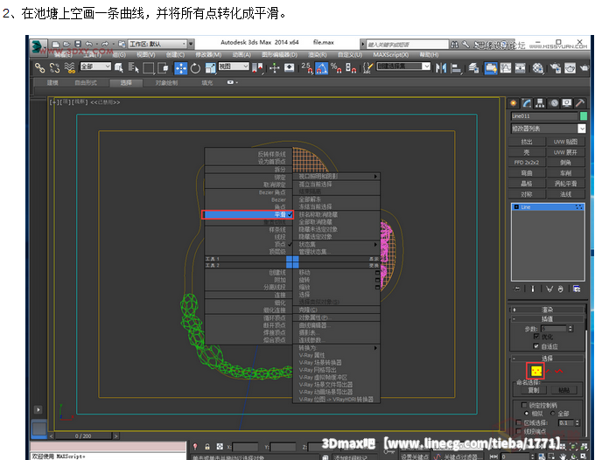The height and width of the screenshot is (460, 595).
Task: Activate the Select and Scale tool
Action: tap(210, 68)
